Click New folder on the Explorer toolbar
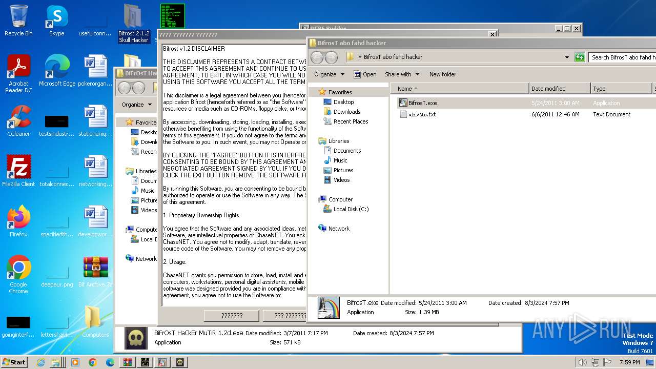Screen dimensions: 656x369 443,74
